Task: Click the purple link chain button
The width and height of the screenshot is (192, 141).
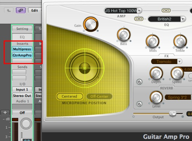Action: 21,10
